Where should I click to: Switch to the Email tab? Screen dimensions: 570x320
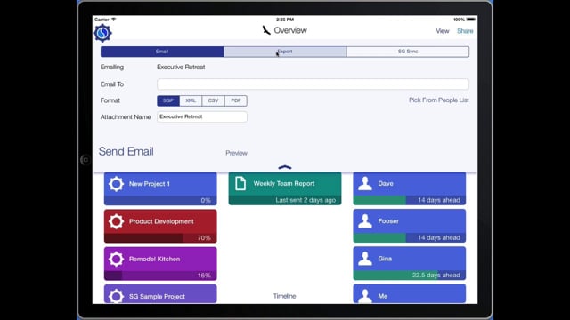pos(162,52)
